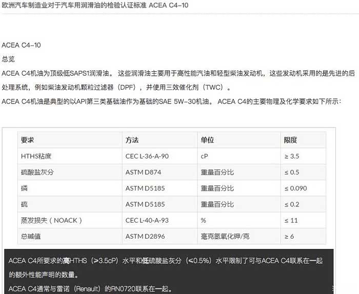Click the 单位 column header
The width and height of the screenshot is (359, 294).
pyautogui.click(x=207, y=140)
